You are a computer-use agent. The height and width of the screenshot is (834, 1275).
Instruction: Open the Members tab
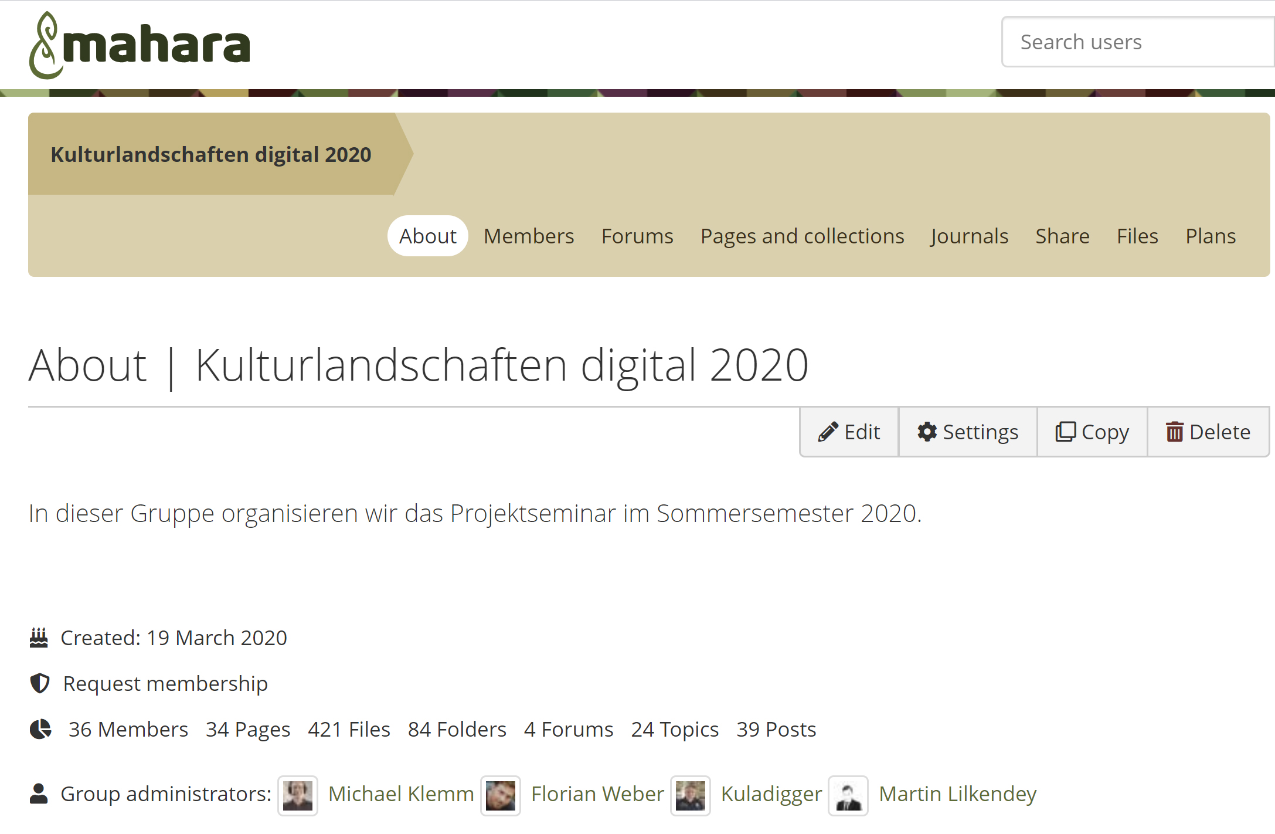(x=529, y=236)
